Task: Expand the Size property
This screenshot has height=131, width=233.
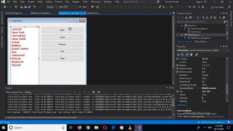Action: (177, 91)
